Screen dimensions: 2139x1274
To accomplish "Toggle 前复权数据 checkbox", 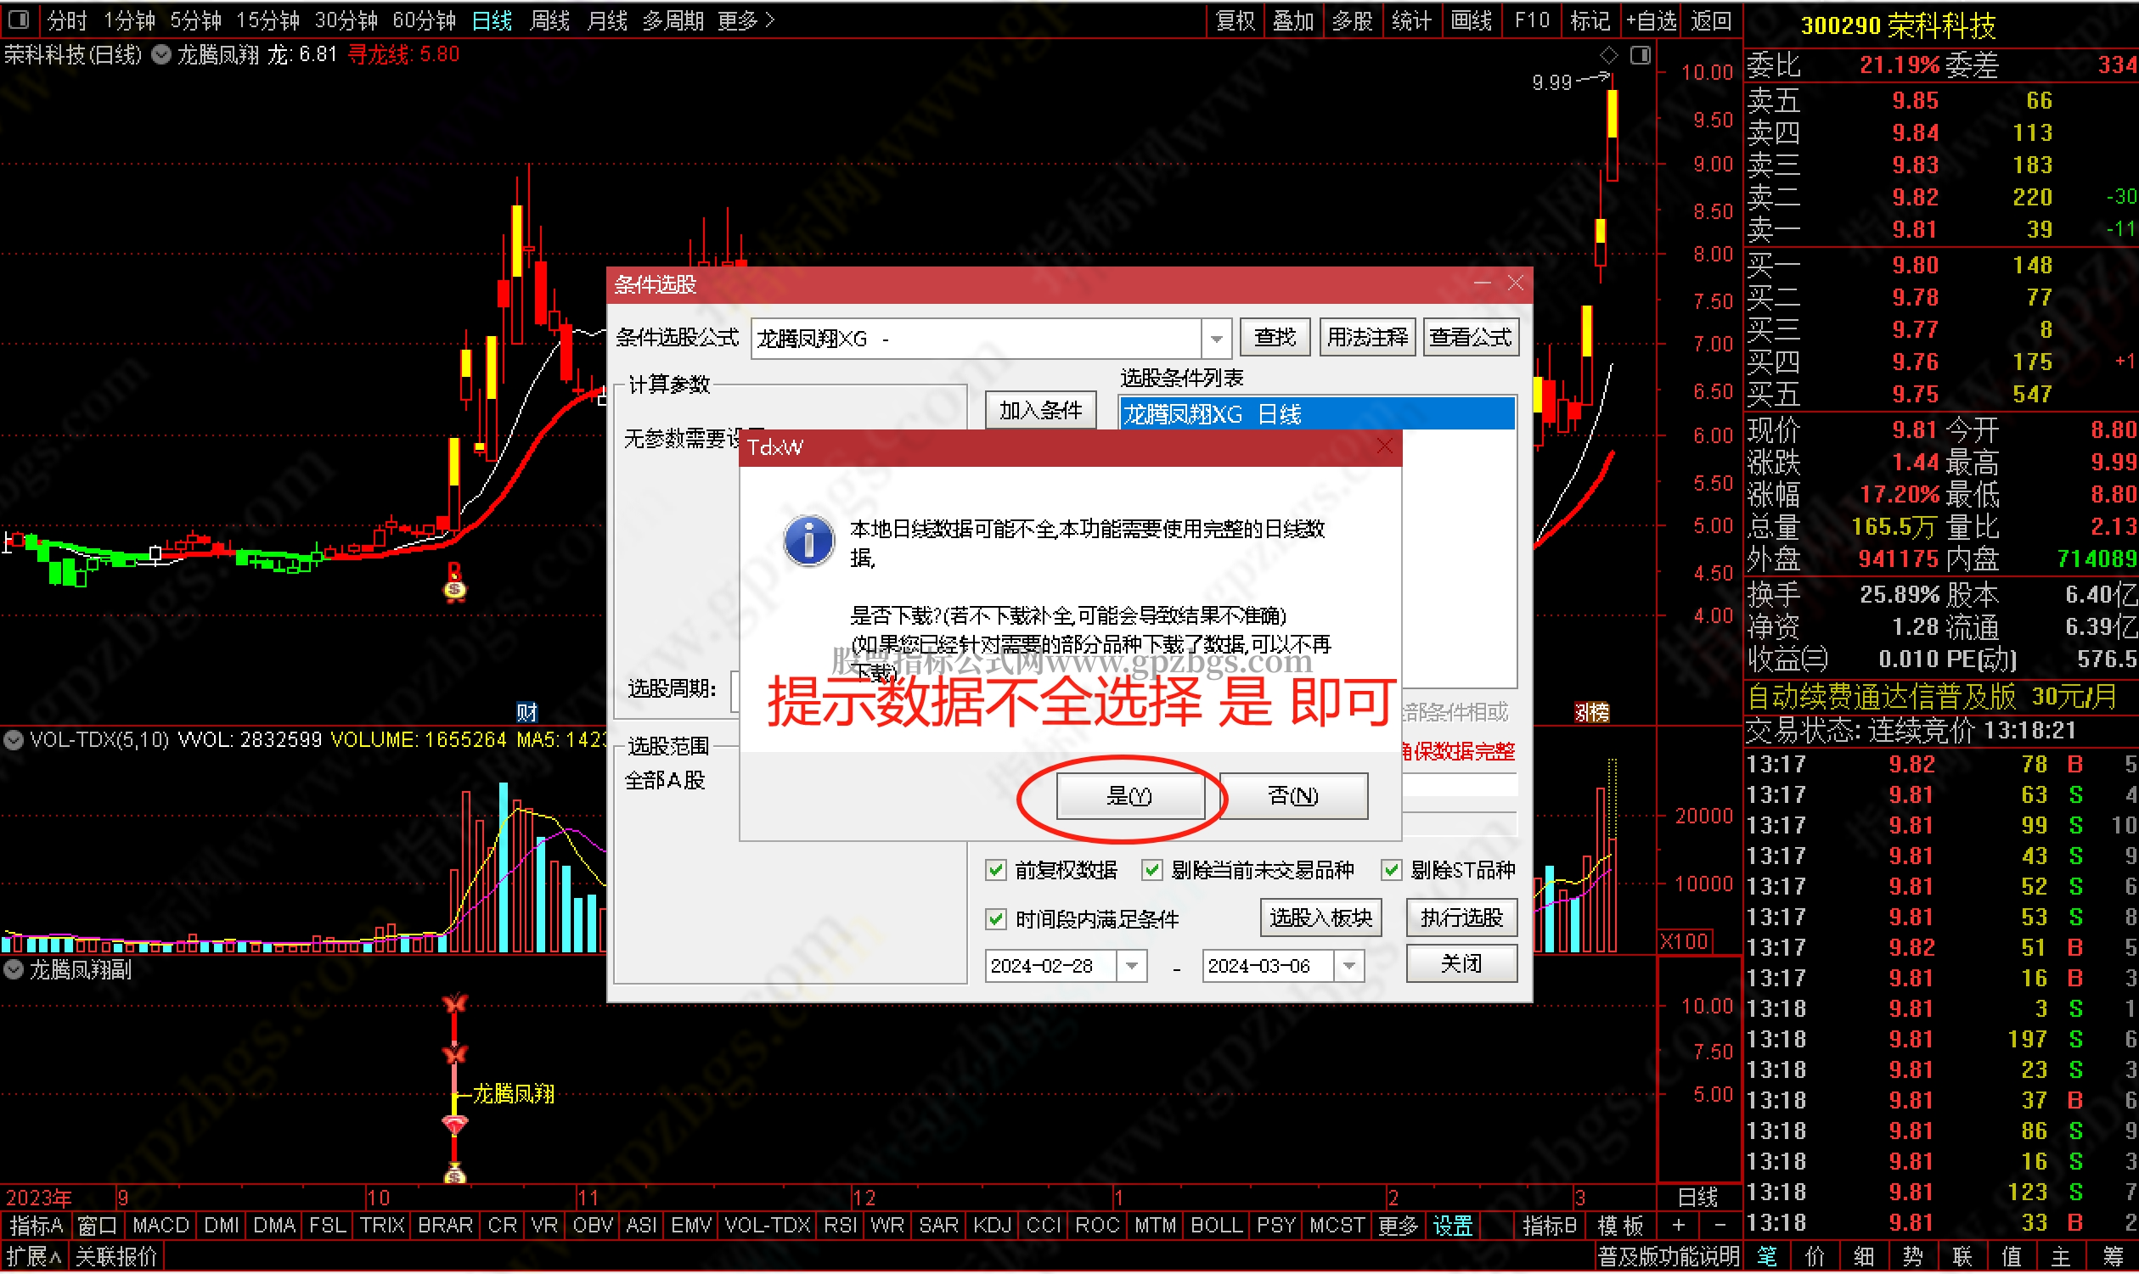I will click(996, 871).
